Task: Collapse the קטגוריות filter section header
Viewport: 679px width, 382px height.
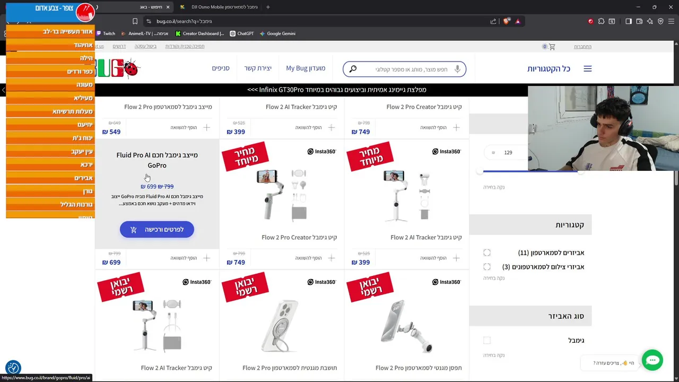Action: point(530,225)
